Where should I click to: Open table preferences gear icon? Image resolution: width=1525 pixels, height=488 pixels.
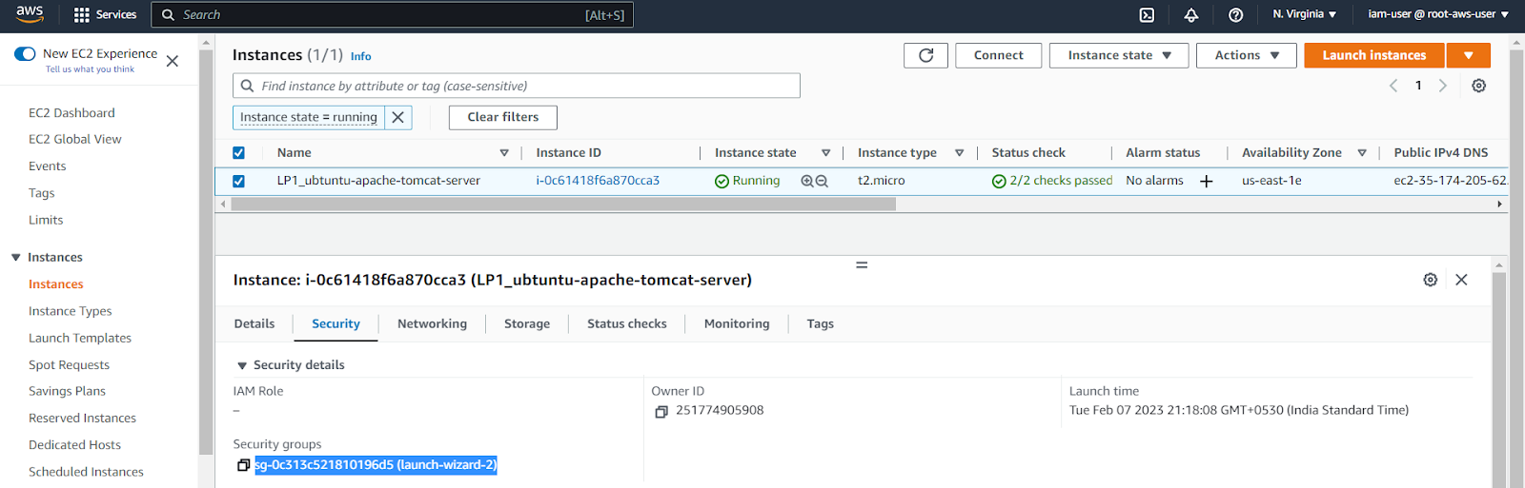click(1478, 86)
